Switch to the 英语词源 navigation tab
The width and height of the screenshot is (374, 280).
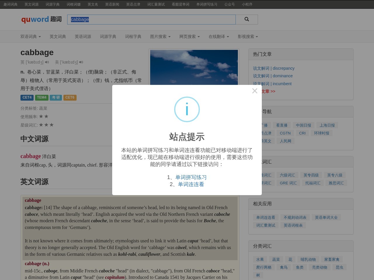click(x=83, y=36)
